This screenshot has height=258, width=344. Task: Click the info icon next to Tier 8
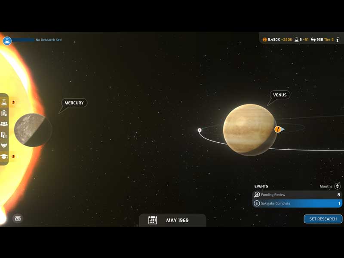point(338,40)
